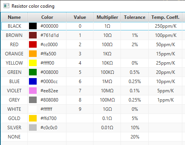This screenshot has height=145, width=185.
Task: Choose the orange color swatch
Action: [x=33, y=54]
